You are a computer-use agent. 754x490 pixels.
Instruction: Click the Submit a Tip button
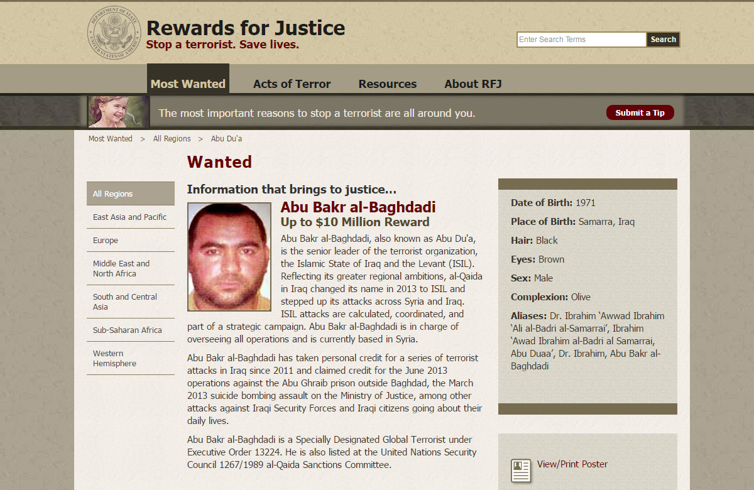[x=640, y=112]
